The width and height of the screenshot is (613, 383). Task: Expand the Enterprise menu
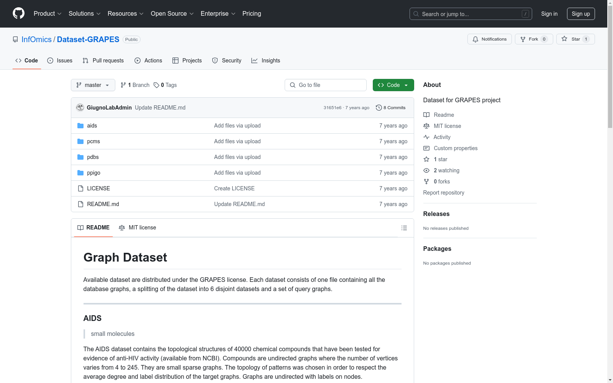pyautogui.click(x=218, y=14)
